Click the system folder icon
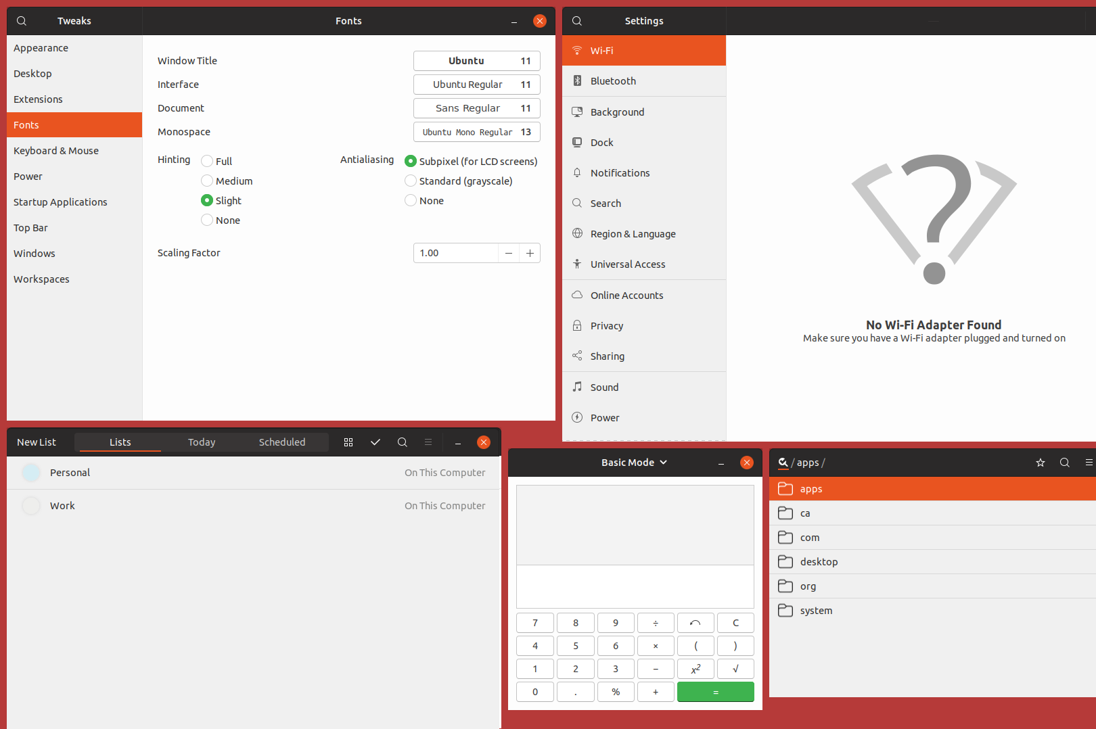1096x729 pixels. pyautogui.click(x=785, y=611)
